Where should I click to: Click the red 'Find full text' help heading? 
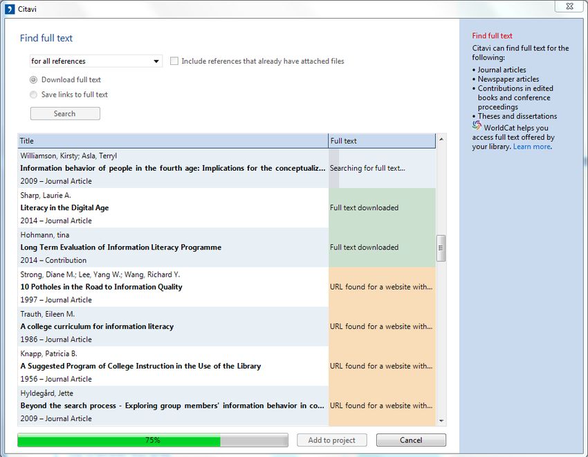492,36
